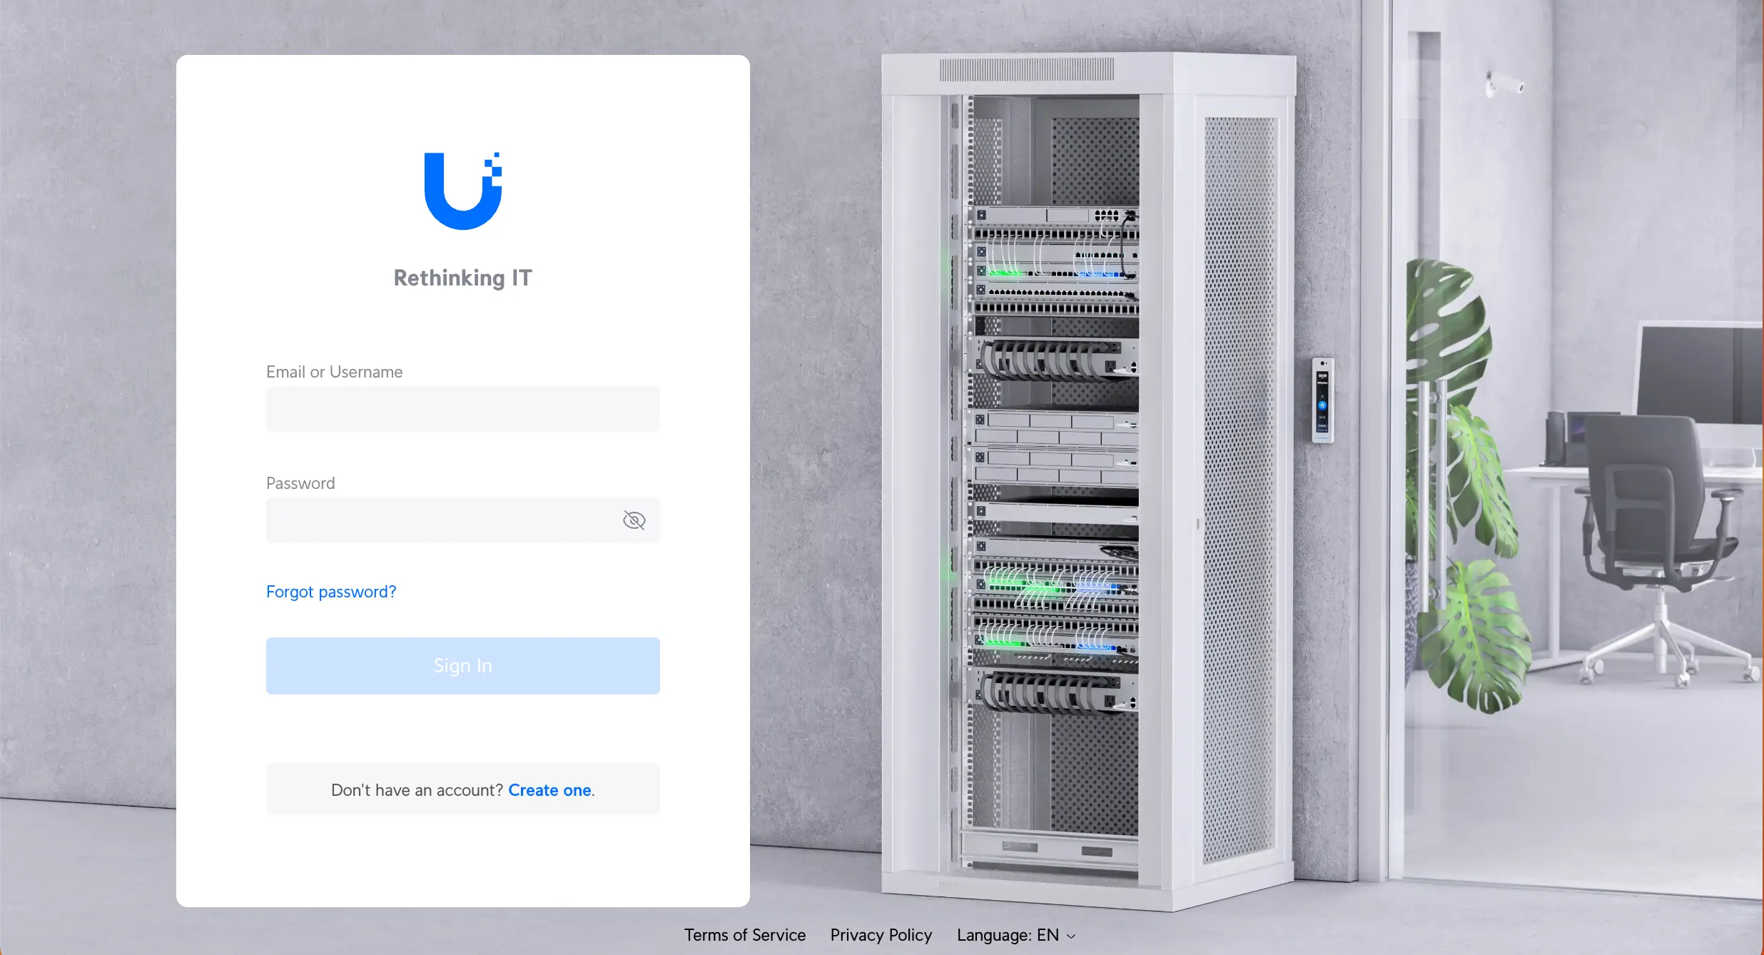This screenshot has height=955, width=1764.
Task: Click the Ubiquiti U logo
Action: tap(463, 191)
